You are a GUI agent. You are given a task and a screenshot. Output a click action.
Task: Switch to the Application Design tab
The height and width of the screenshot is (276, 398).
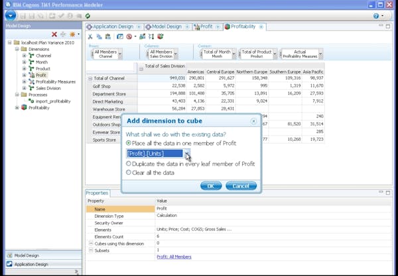113,26
